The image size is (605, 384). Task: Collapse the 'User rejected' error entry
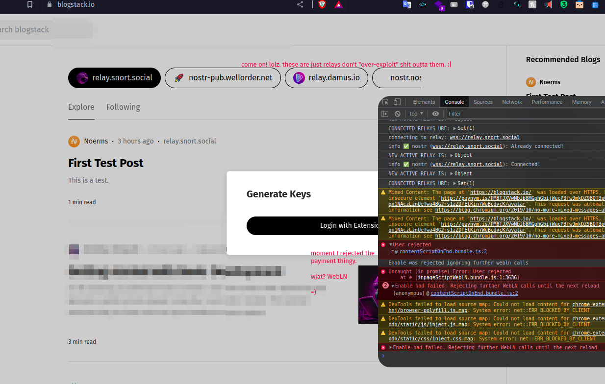[x=391, y=244]
